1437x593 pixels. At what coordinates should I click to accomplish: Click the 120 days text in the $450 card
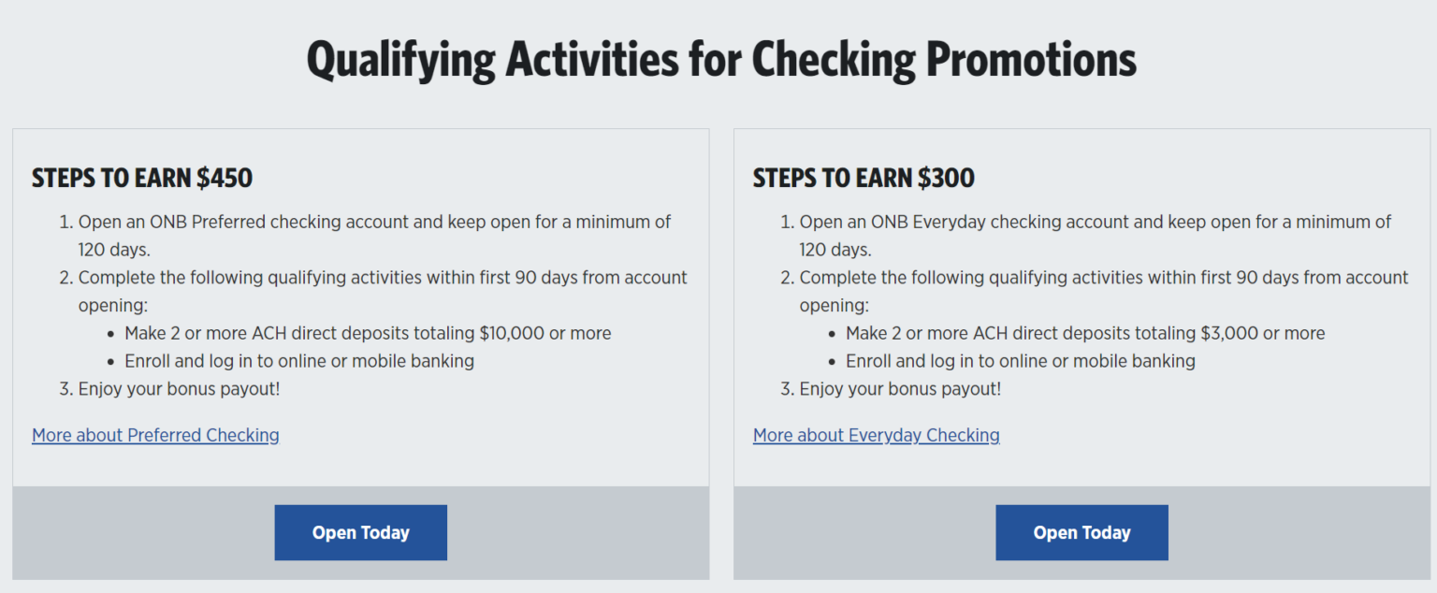(114, 250)
